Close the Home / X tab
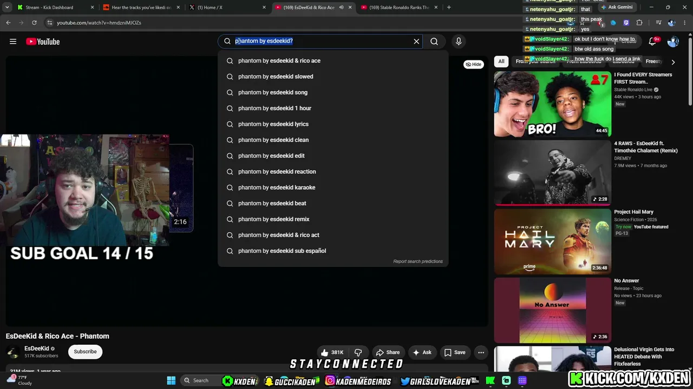 tap(264, 8)
